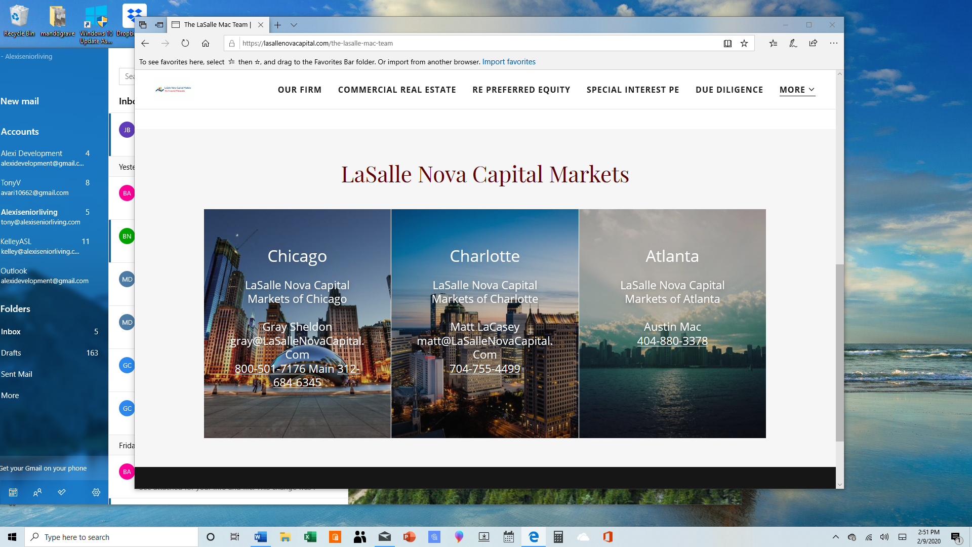This screenshot has width=972, height=547.
Task: Set these tabs aside icon
Action: pos(159,25)
